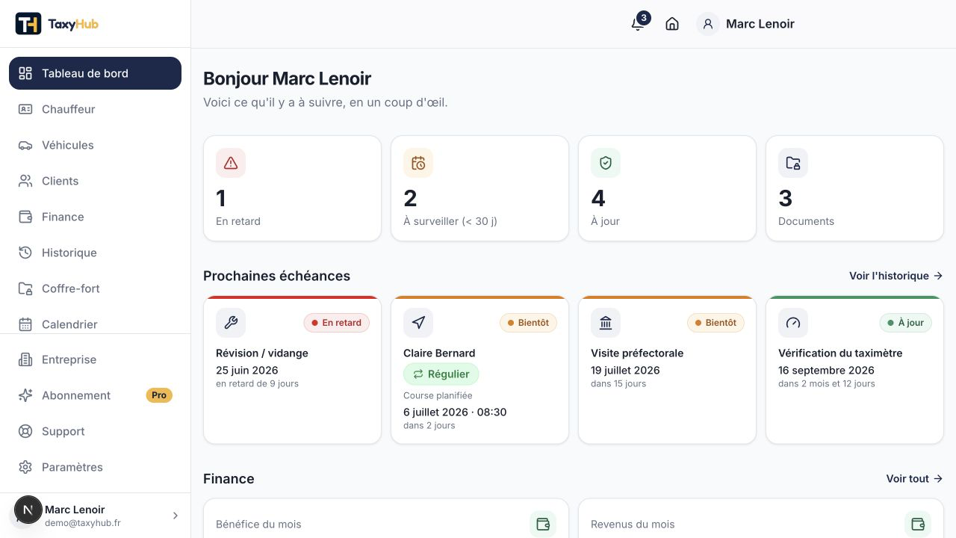The image size is (956, 538).
Task: Click the Chauffeur ID card icon
Action: point(25,109)
